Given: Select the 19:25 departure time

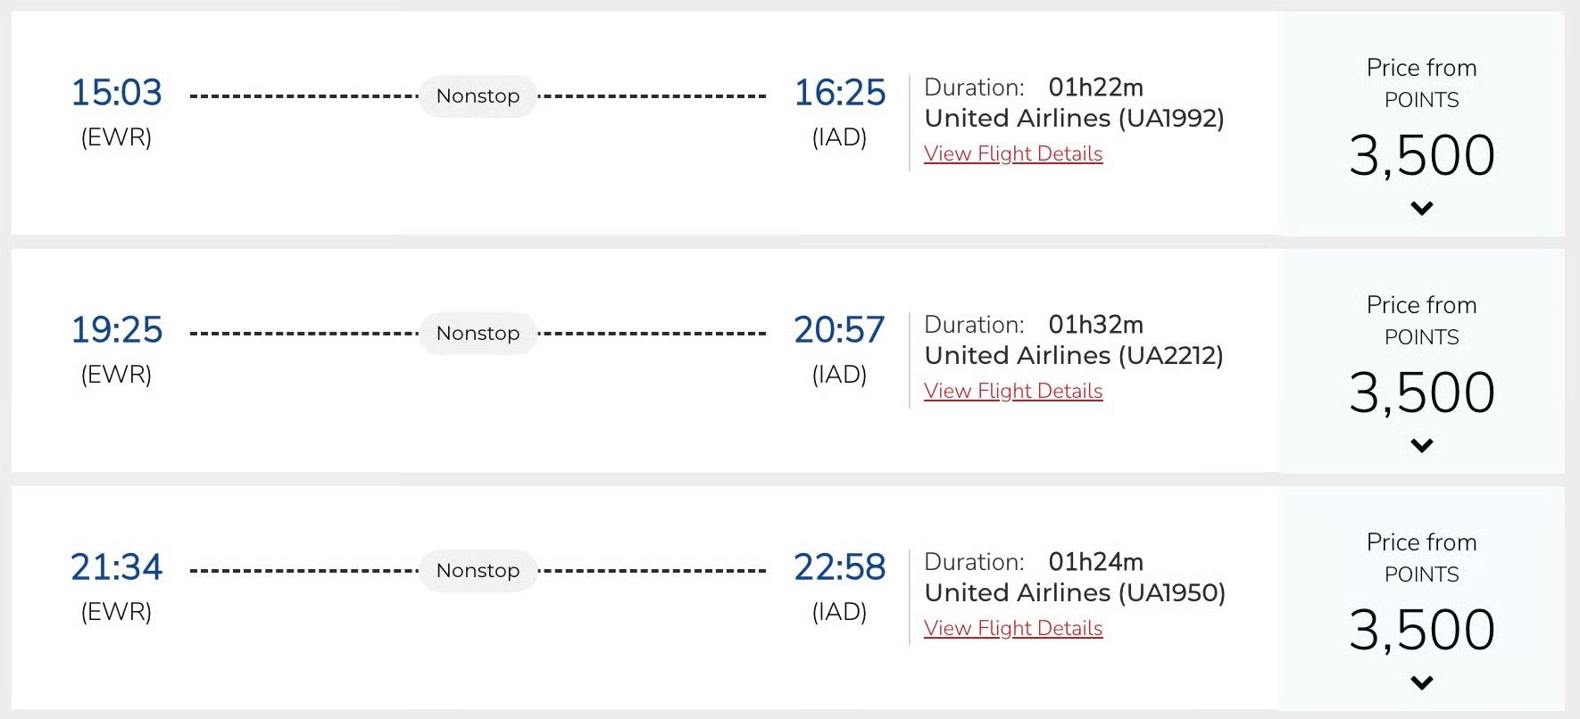Looking at the screenshot, I should (117, 330).
